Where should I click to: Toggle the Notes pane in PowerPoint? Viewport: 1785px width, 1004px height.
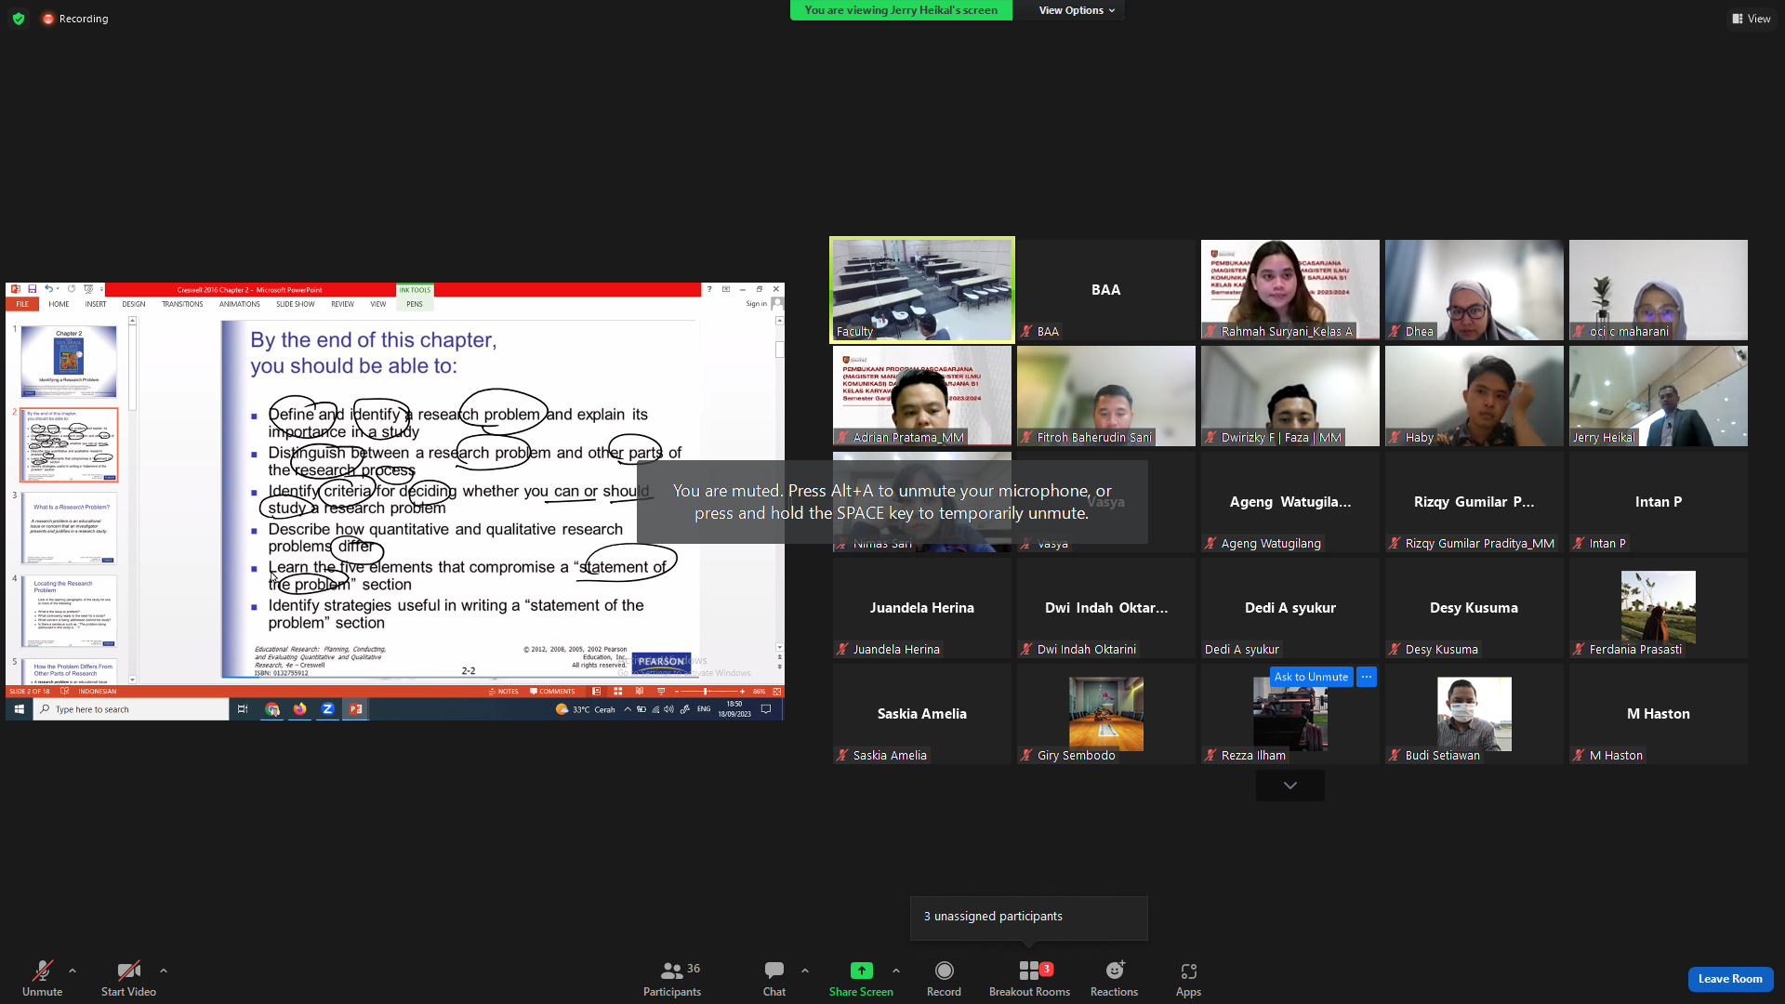[x=504, y=692]
